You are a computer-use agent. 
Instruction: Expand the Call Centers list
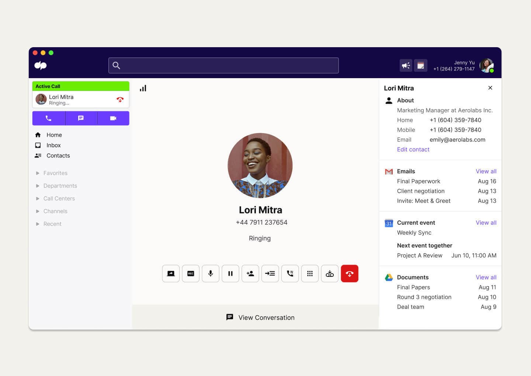coord(59,198)
